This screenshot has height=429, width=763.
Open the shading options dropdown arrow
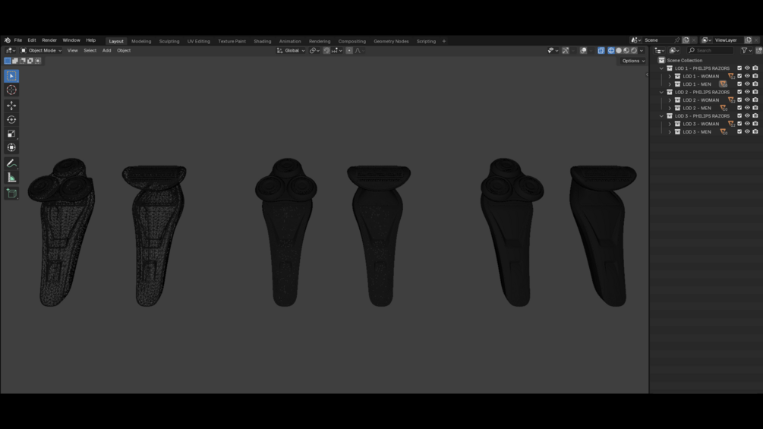[642, 51]
